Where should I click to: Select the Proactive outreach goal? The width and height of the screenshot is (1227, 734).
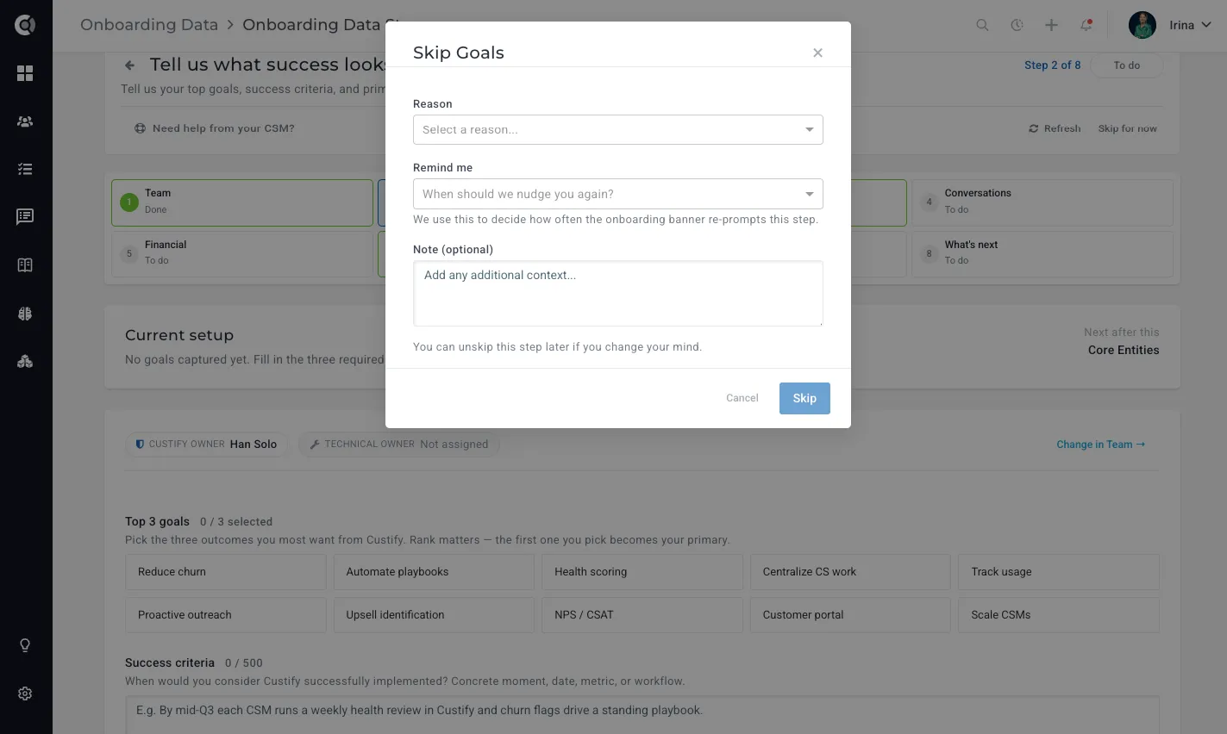point(226,615)
